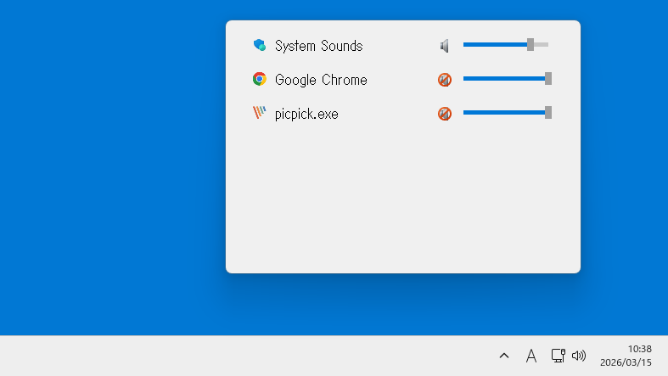Click the Google Chrome logo icon
The width and height of the screenshot is (668, 376).
coord(260,79)
